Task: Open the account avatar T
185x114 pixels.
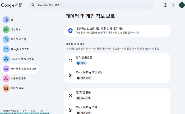Action: 182,5
